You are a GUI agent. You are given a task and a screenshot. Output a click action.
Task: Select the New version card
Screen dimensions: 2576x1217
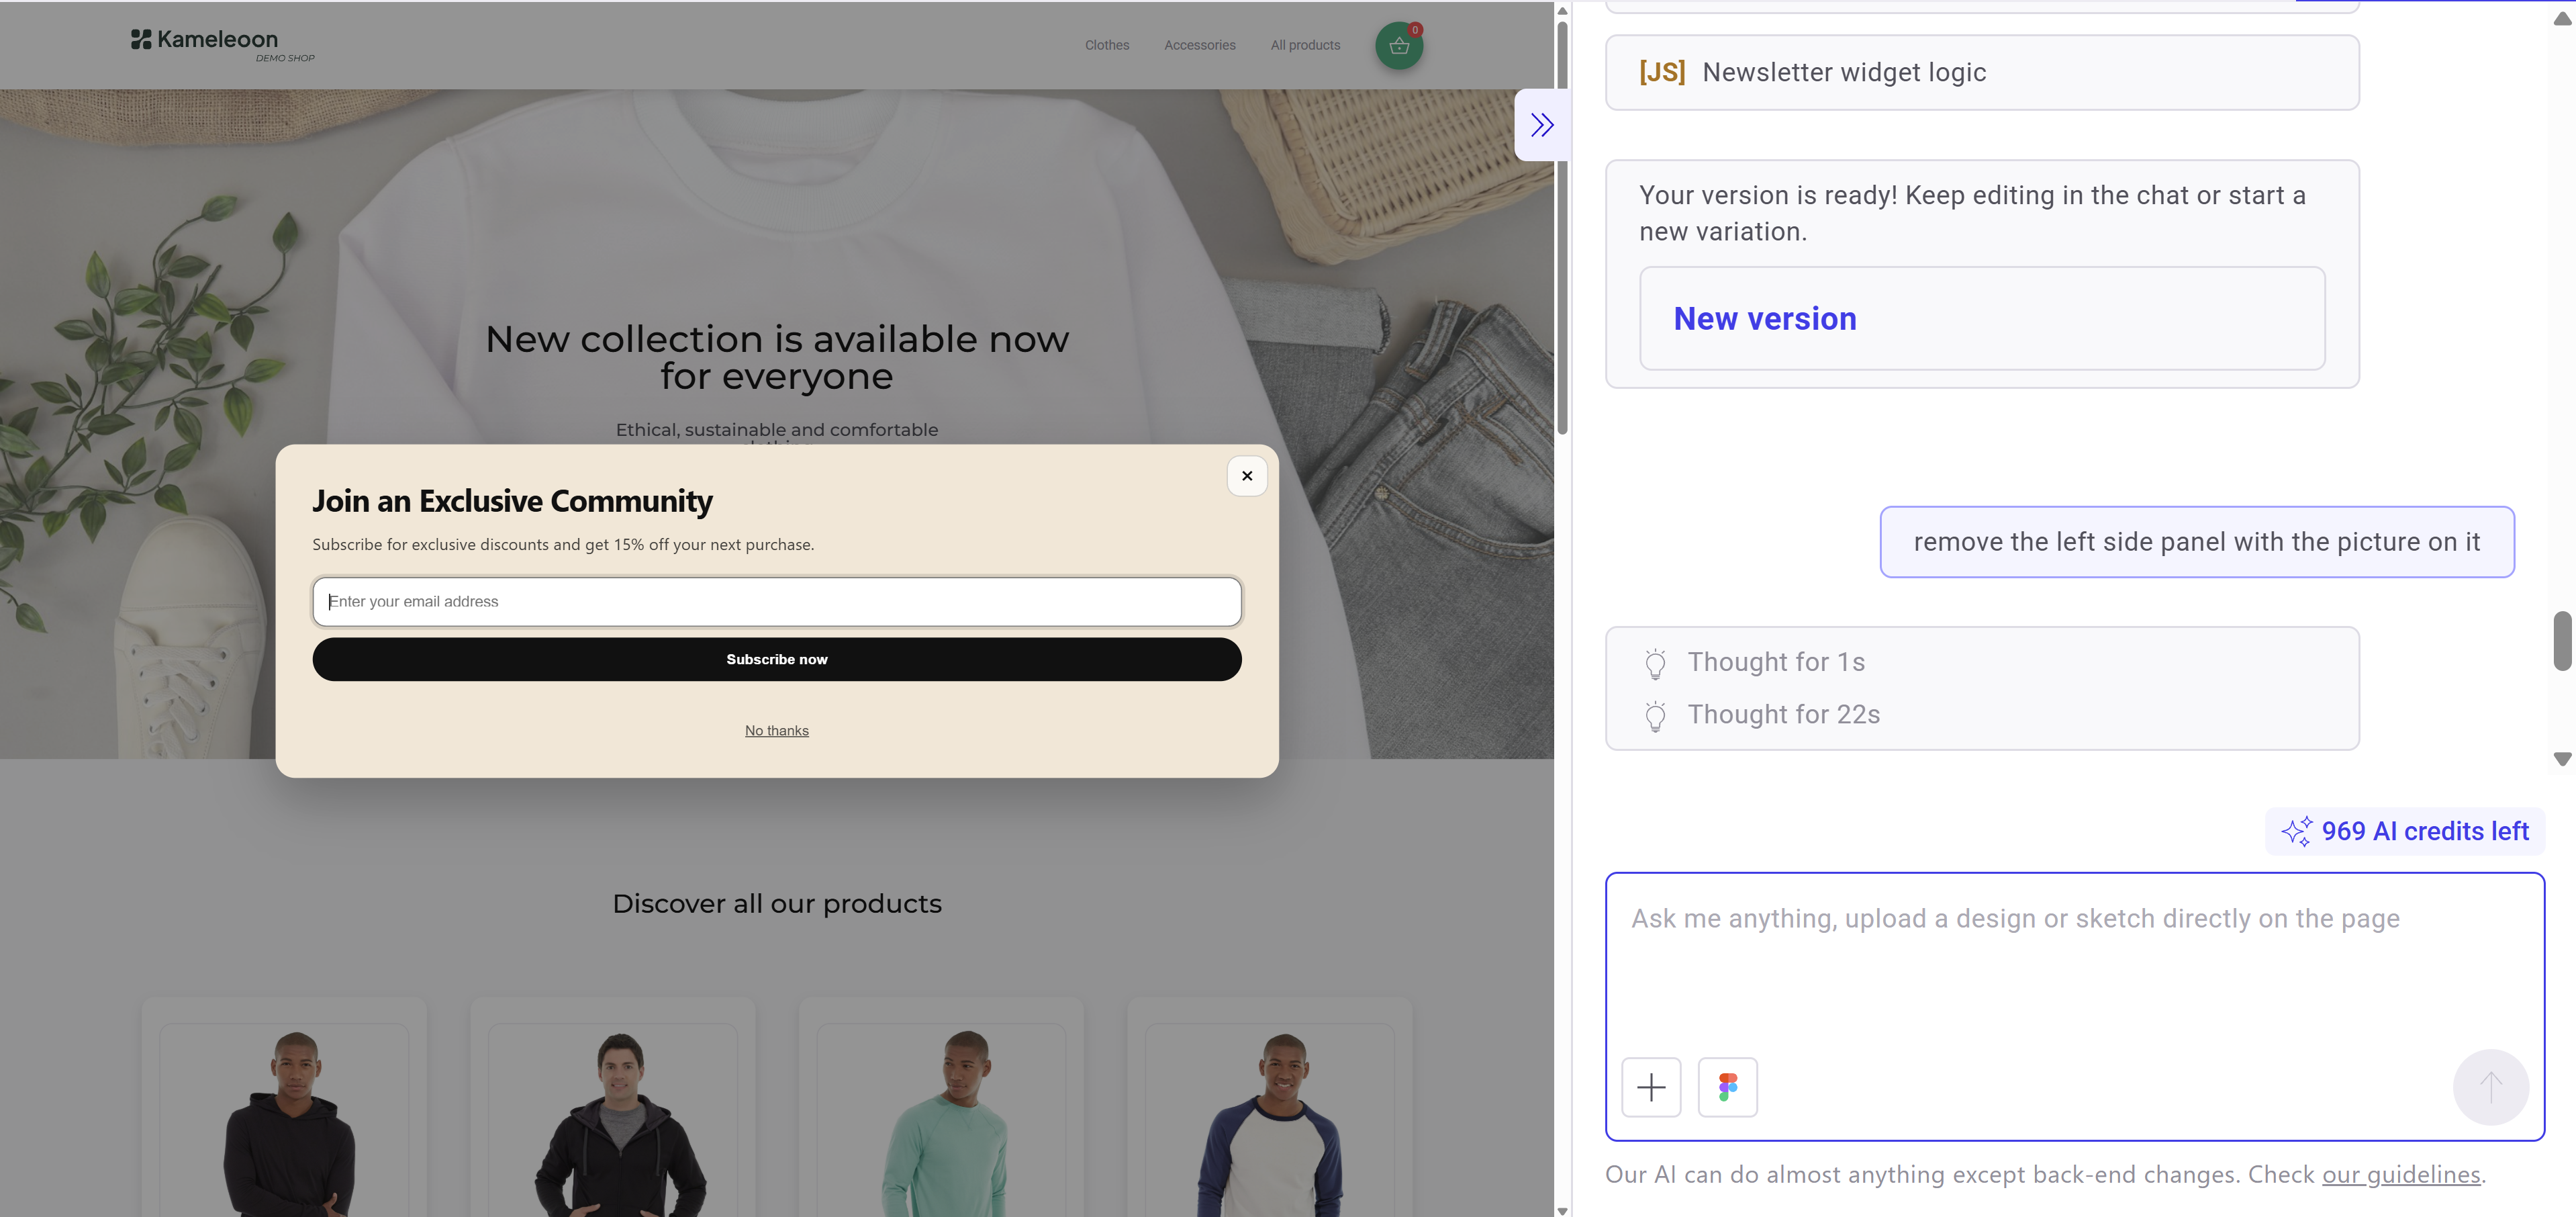pos(1981,319)
